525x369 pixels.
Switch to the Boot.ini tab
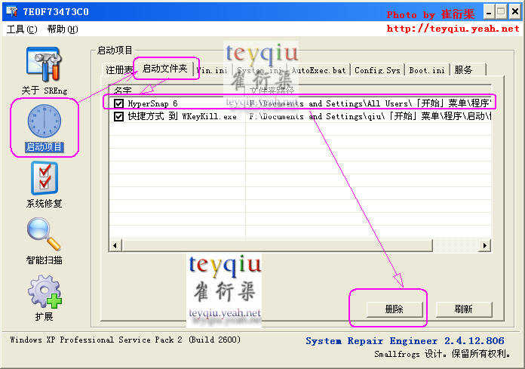tap(428, 70)
